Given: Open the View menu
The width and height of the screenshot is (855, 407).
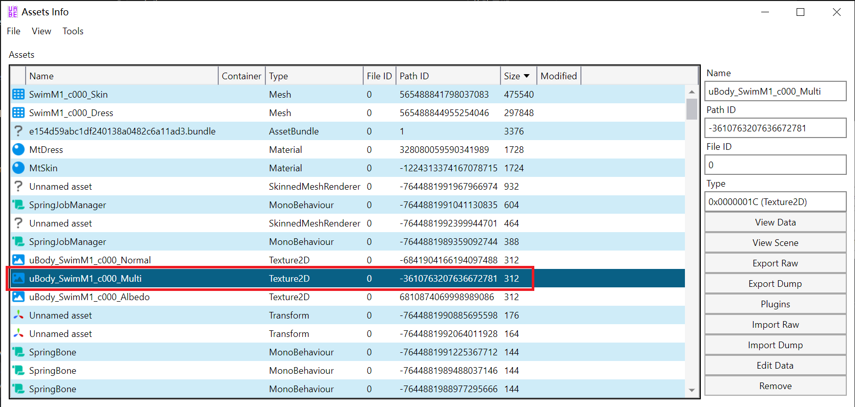Looking at the screenshot, I should click(41, 31).
